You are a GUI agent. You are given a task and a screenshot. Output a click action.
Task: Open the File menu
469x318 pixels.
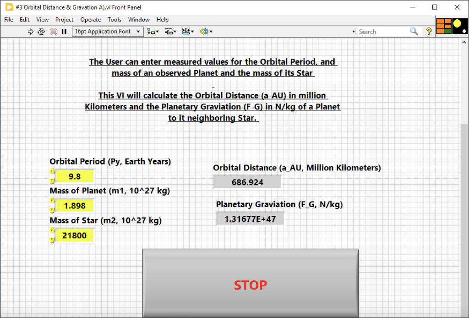click(8, 20)
